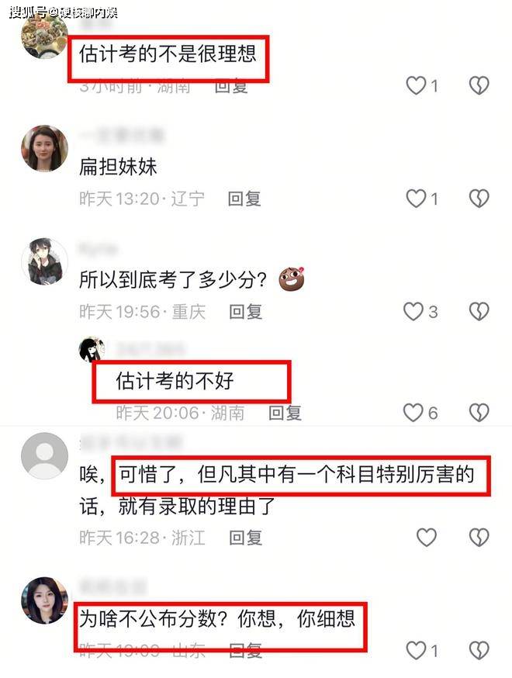Screen dimensions: 512x678
Task: Open the avatar of the 扁担妹妹 commenter
Action: point(44,148)
